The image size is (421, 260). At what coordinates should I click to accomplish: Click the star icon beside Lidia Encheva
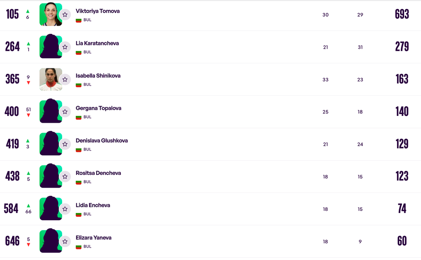65,209
